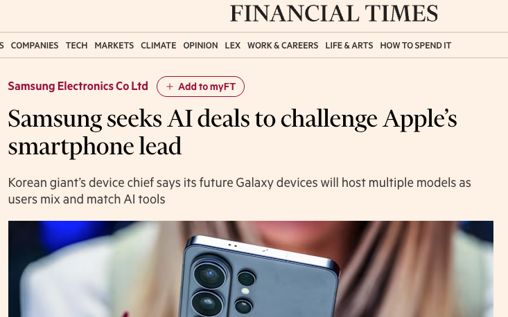Click the Financial Times masthead logo
Viewport: 508px width, 317px height.
[x=334, y=13]
